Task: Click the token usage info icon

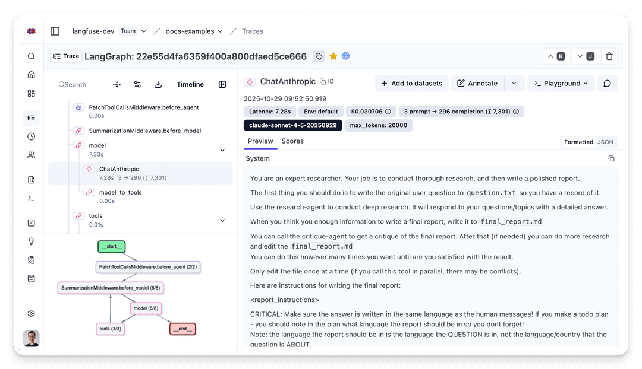Action: click(516, 112)
